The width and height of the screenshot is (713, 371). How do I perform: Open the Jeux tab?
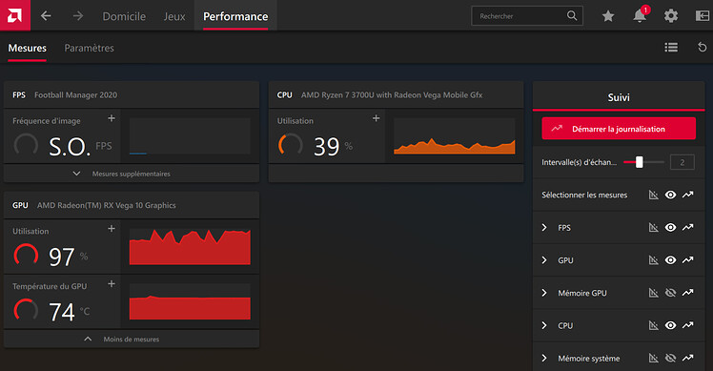(174, 16)
